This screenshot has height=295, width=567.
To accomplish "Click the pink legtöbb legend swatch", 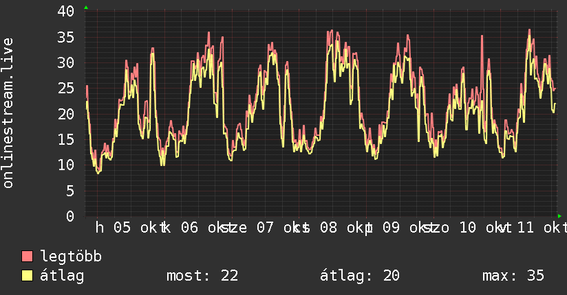I will point(28,256).
